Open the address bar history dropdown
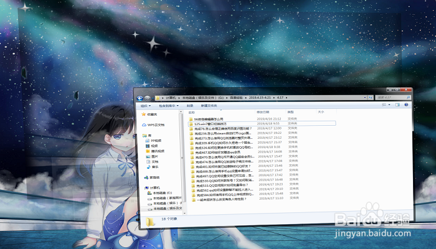Viewport: 436px width, 249px height. coord(365,98)
